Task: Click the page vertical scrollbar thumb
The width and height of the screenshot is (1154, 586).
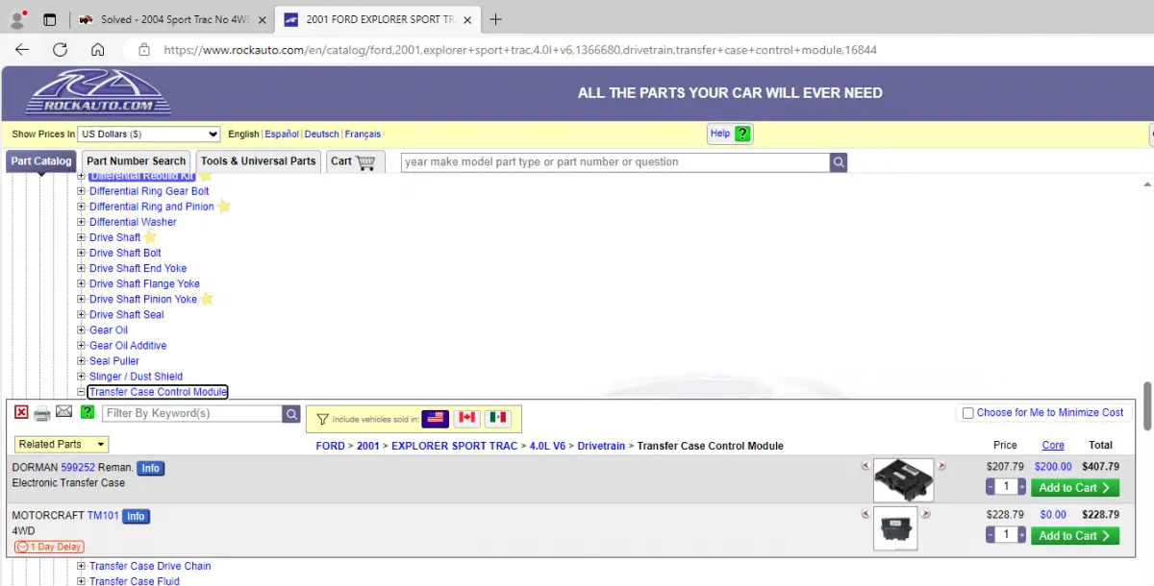Action: click(x=1147, y=405)
